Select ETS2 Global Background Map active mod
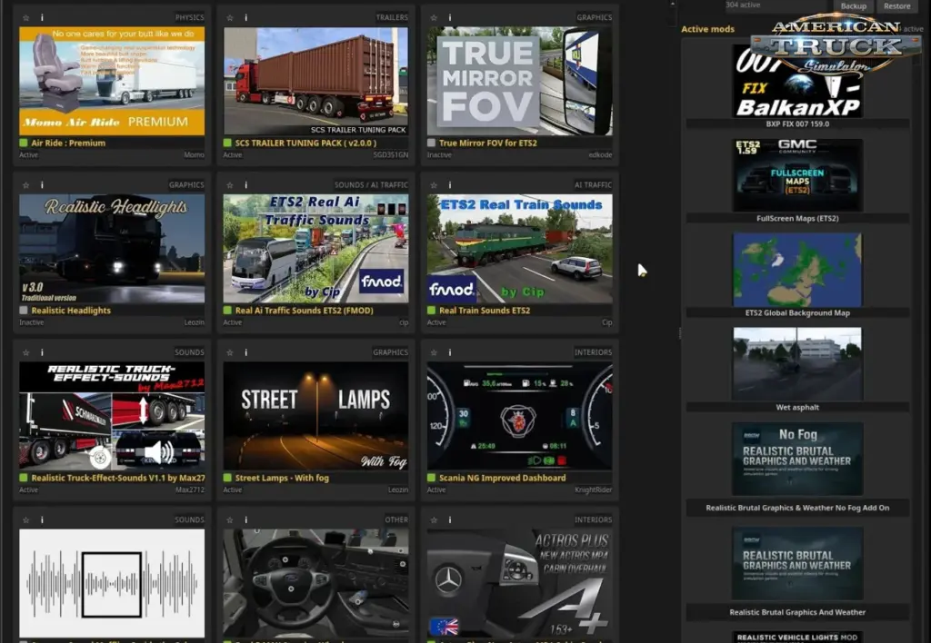This screenshot has height=643, width=931. (797, 275)
